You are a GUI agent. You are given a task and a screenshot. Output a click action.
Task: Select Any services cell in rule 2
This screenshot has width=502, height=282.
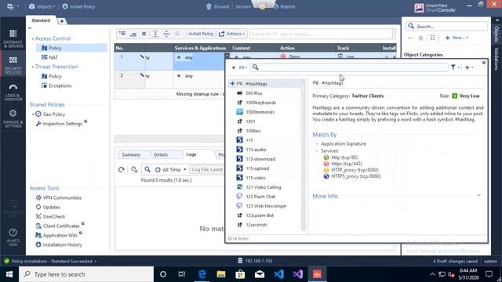(x=198, y=79)
